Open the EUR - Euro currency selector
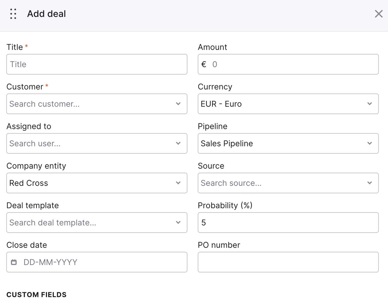This screenshot has width=388, height=308. 288,104
